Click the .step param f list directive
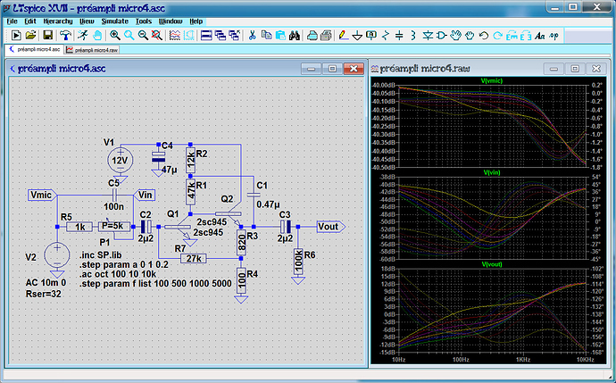The image size is (616, 383). [x=155, y=284]
